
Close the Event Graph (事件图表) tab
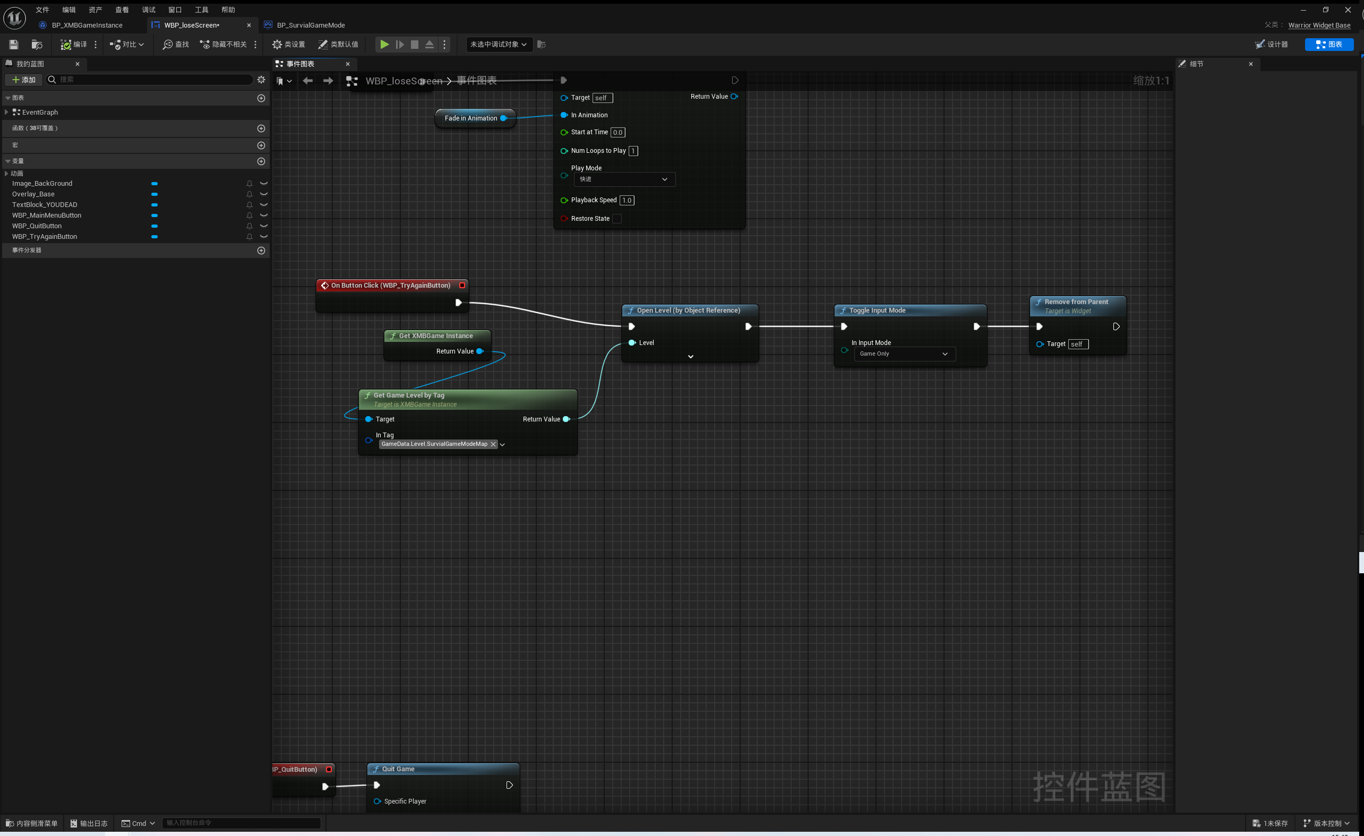point(348,64)
